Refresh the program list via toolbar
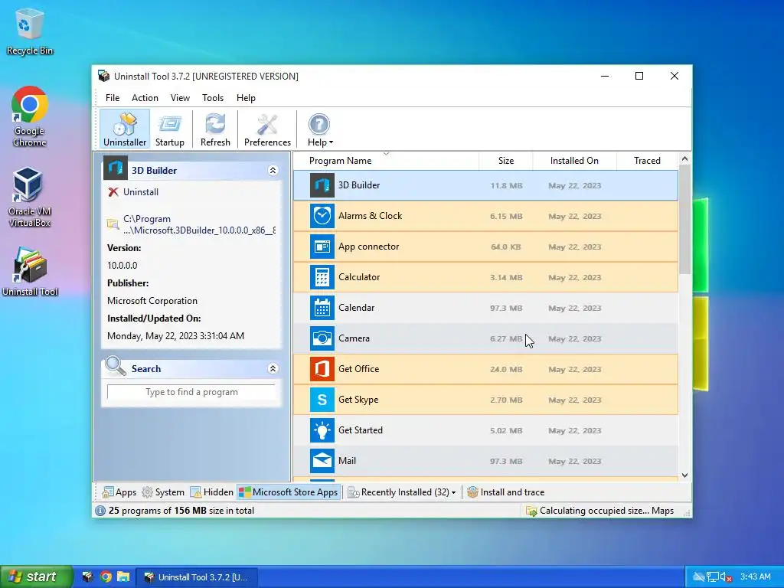This screenshot has height=588, width=784. pyautogui.click(x=215, y=129)
